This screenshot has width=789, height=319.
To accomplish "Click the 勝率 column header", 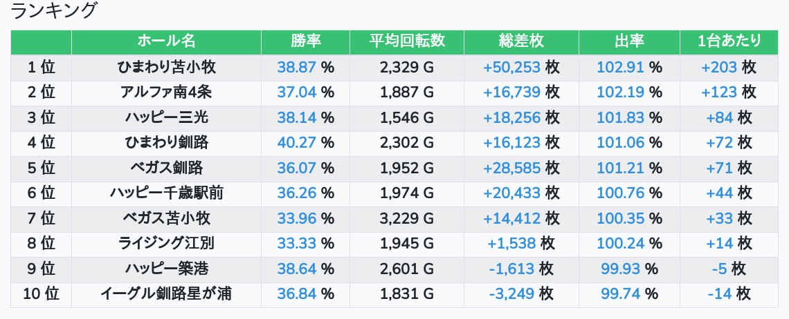I will click(305, 41).
